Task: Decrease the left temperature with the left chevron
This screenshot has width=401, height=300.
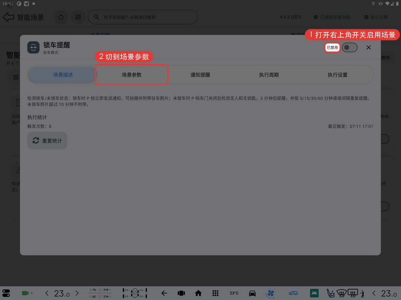Action: tap(47, 293)
